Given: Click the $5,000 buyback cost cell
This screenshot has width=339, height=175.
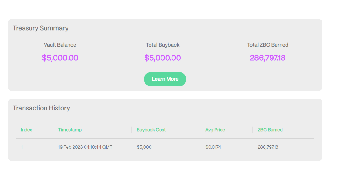Looking at the screenshot, I should coord(144,147).
